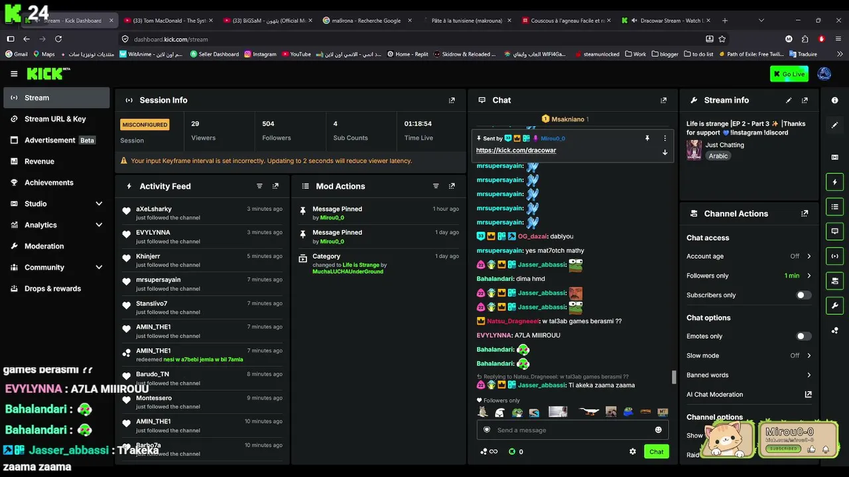Expand the Community sidebar section

99,268
